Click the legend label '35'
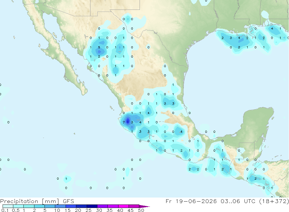The height and width of the screenshot is (212, 289). coord(110,210)
